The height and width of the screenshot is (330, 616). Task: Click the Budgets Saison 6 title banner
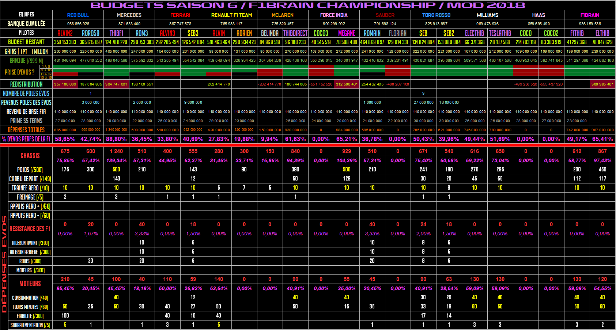308,5
